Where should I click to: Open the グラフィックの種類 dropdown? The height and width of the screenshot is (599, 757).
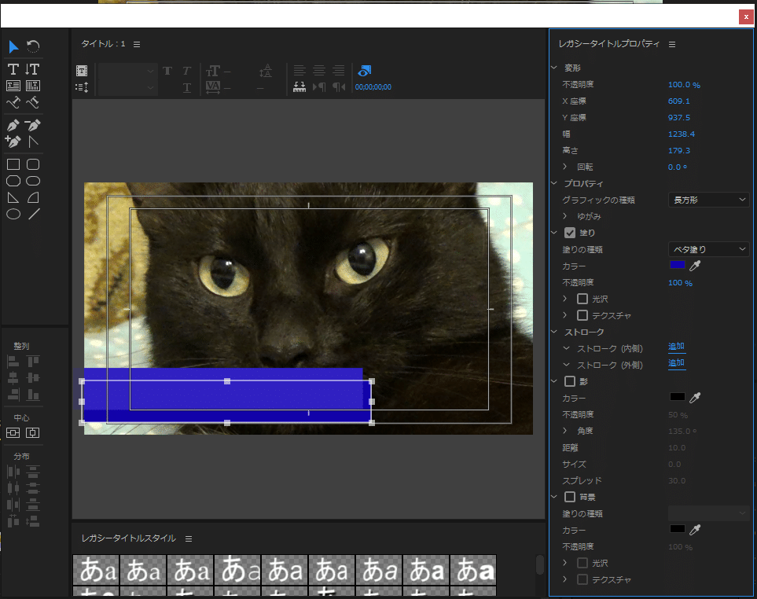point(708,200)
